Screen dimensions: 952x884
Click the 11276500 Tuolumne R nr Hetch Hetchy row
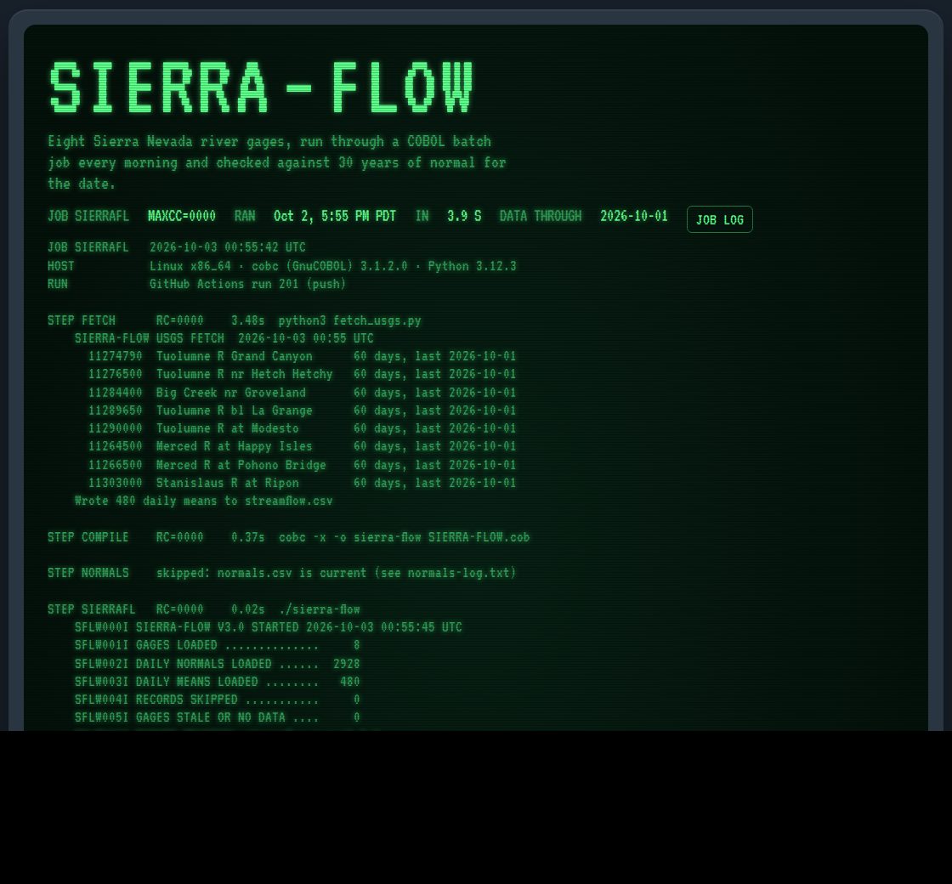pyautogui.click(x=302, y=374)
